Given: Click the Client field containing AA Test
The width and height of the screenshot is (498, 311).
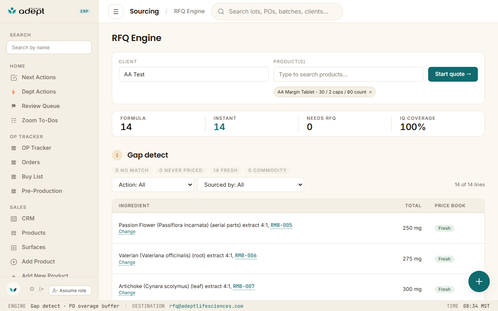Looking at the screenshot, I should [194, 74].
